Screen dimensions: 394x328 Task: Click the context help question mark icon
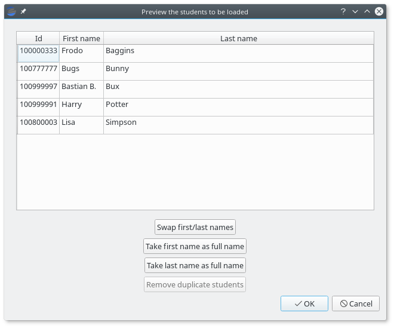point(343,11)
